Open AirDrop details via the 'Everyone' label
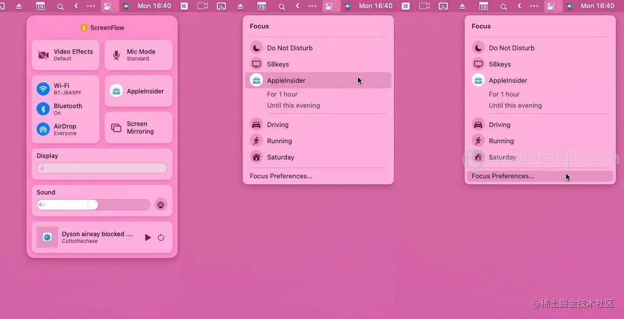Screen dimensions: 624x319 point(65,134)
